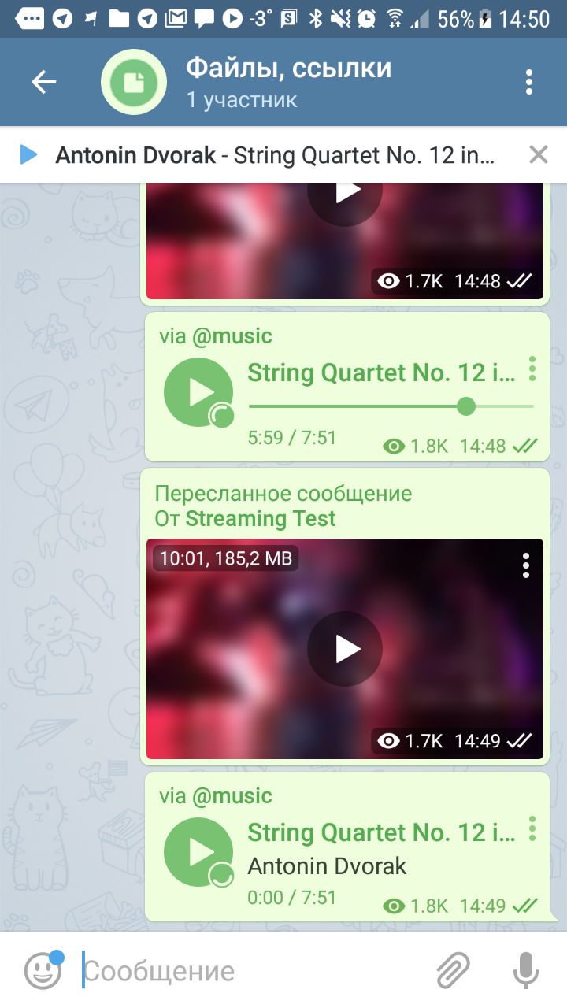The width and height of the screenshot is (567, 1008).
Task: Play the String Quartet track at 5:59
Action: [x=198, y=392]
